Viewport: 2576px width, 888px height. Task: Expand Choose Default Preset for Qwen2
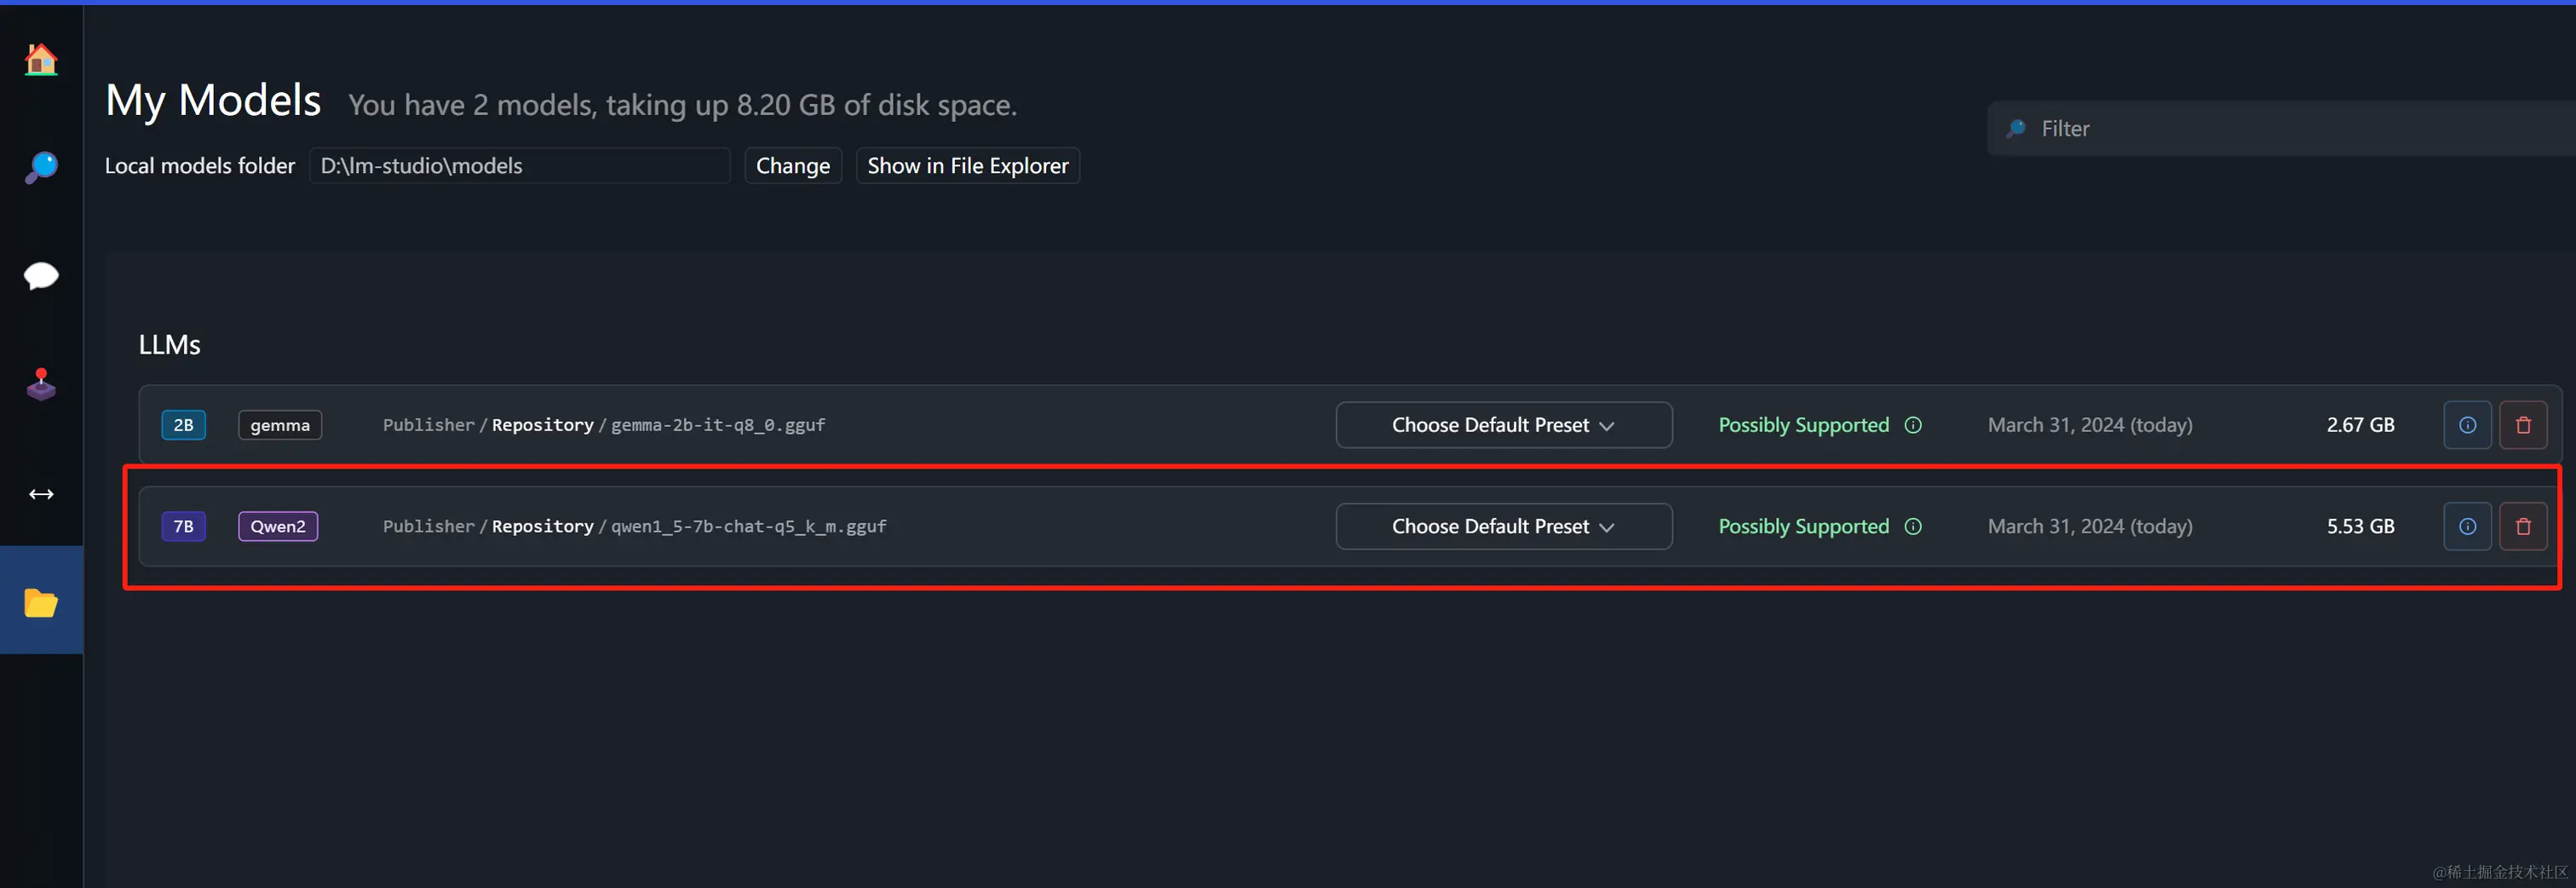1503,526
